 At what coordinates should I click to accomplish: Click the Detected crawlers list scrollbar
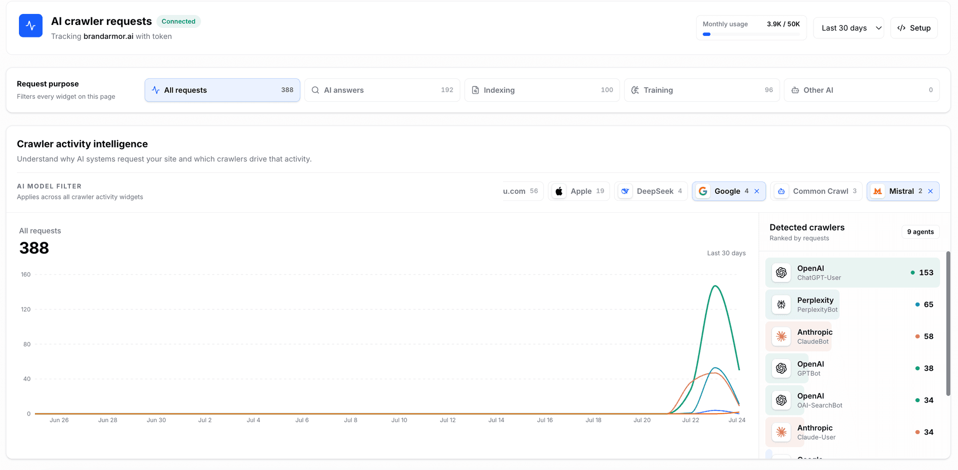pos(948,324)
